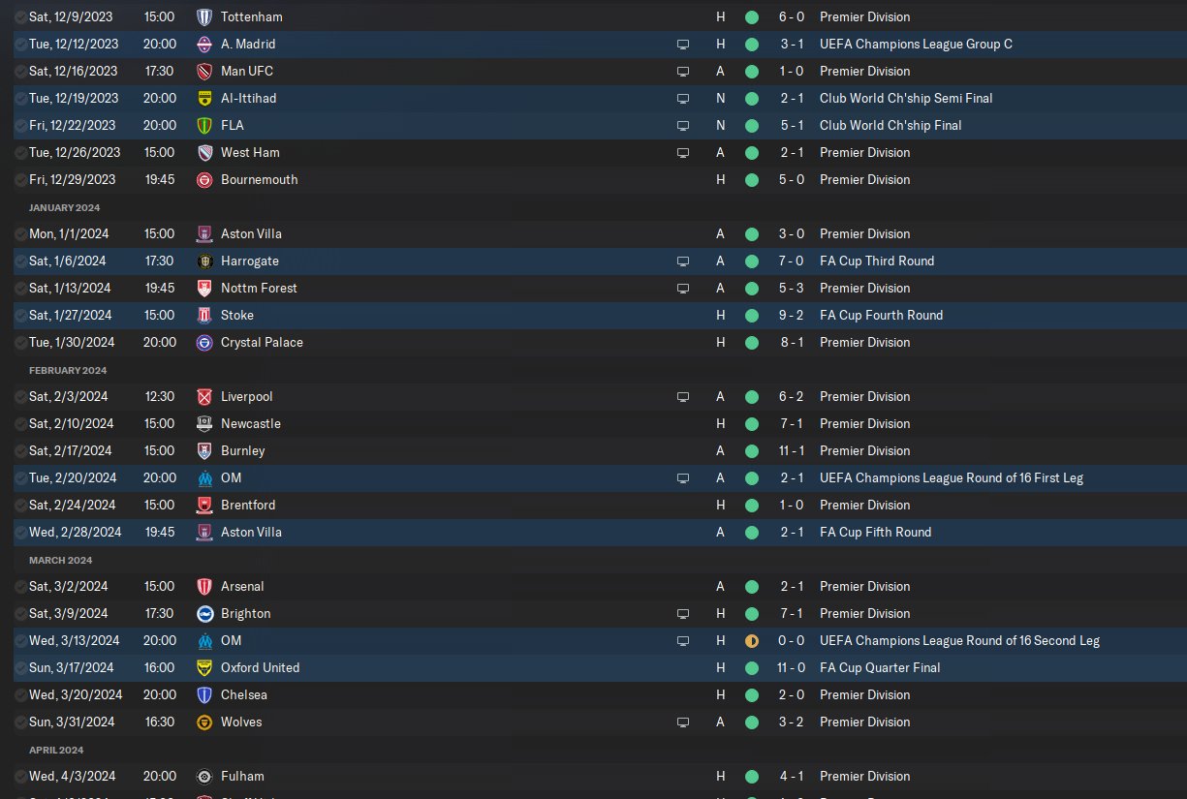The height and width of the screenshot is (799, 1187).
Task: Click the Wolves club badge icon
Action: pos(203,722)
